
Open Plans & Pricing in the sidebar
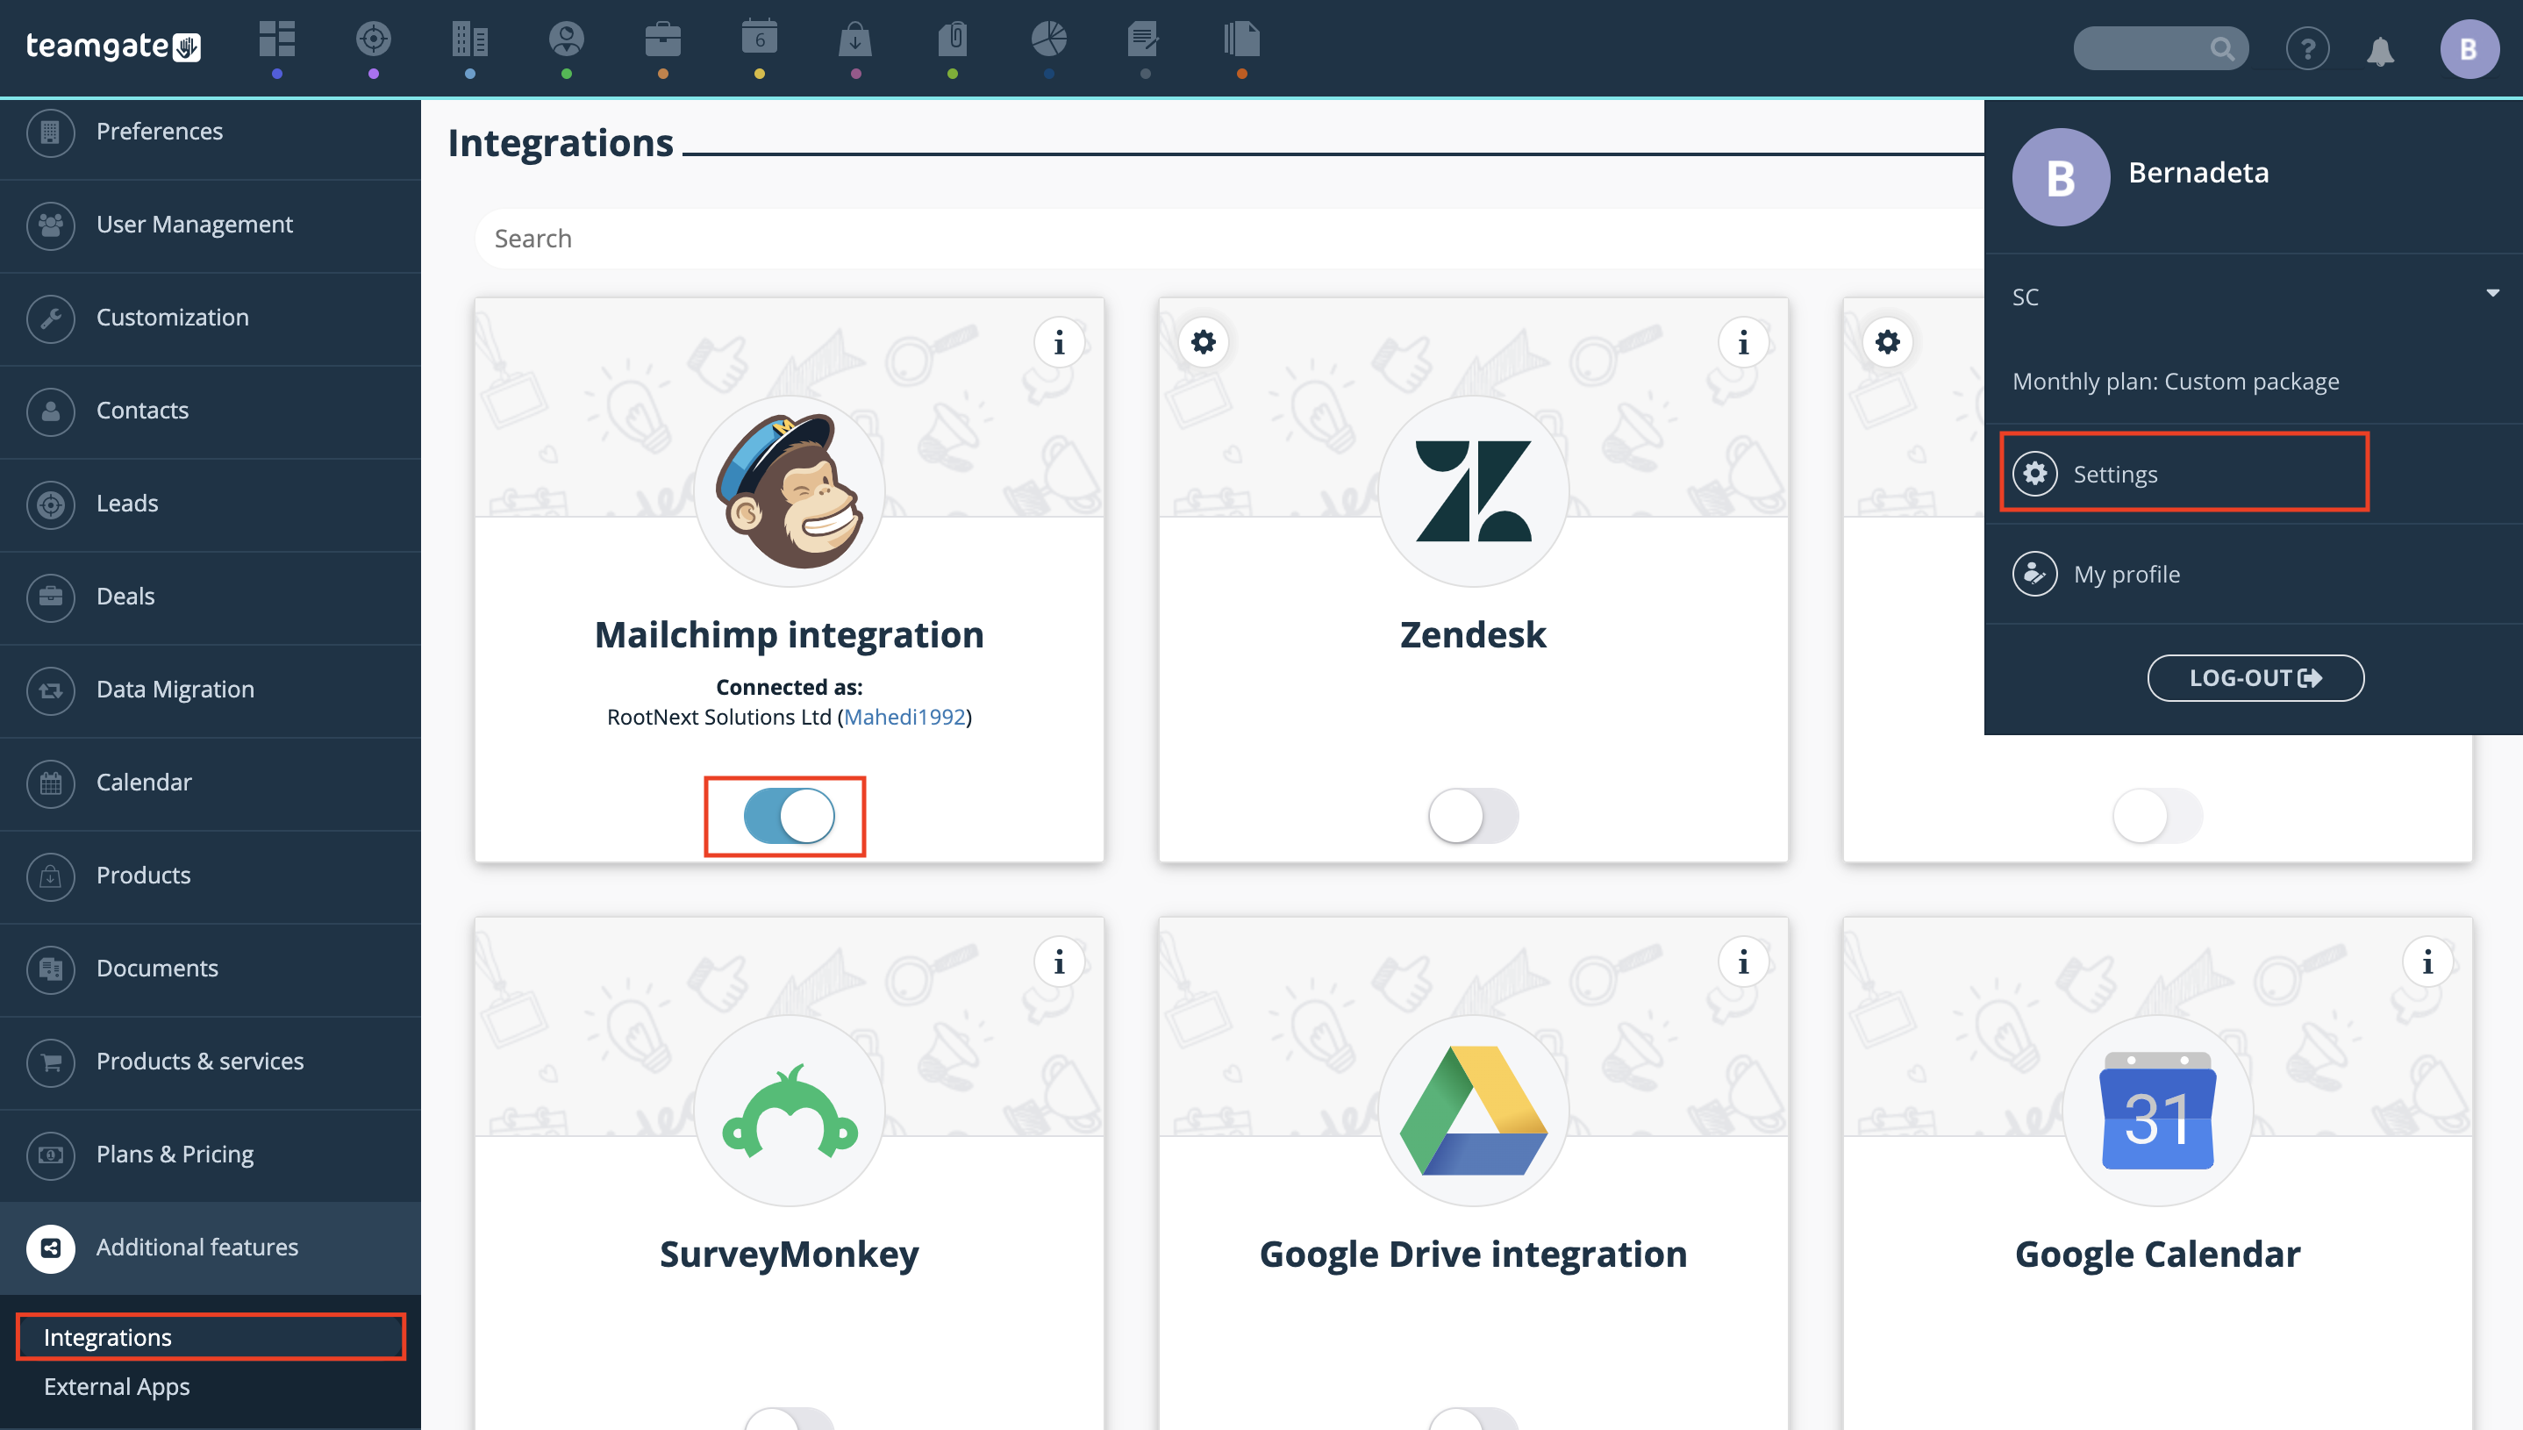pos(211,1155)
